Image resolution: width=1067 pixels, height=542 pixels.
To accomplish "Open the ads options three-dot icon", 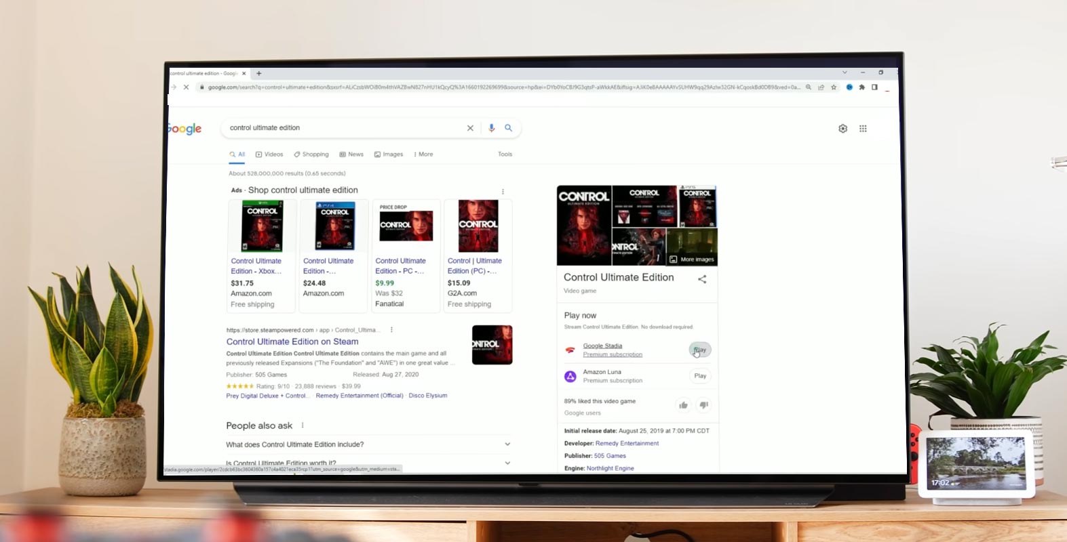I will pos(503,192).
